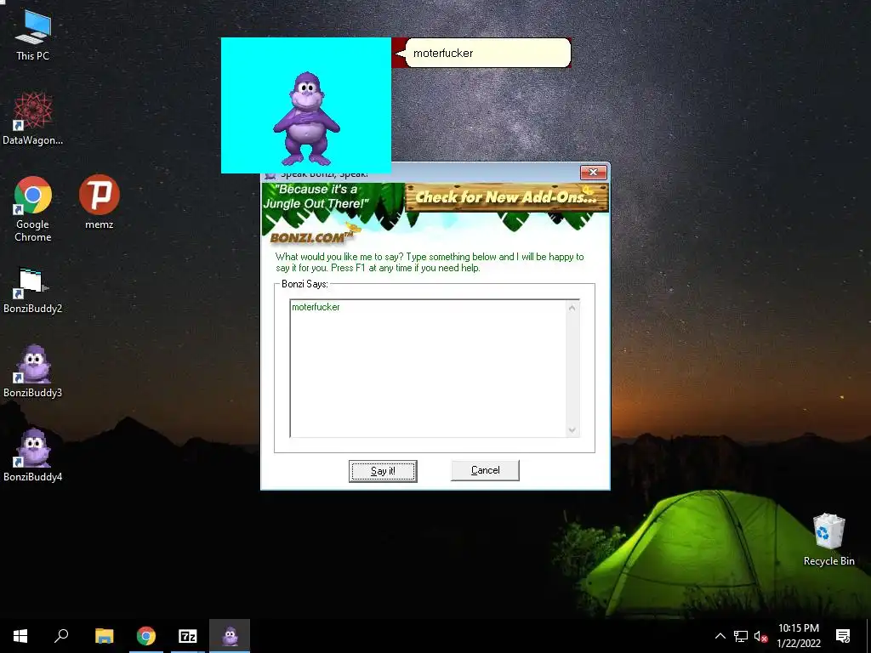
Task: Click inside the Bonzi Says text box
Action: click(x=429, y=369)
